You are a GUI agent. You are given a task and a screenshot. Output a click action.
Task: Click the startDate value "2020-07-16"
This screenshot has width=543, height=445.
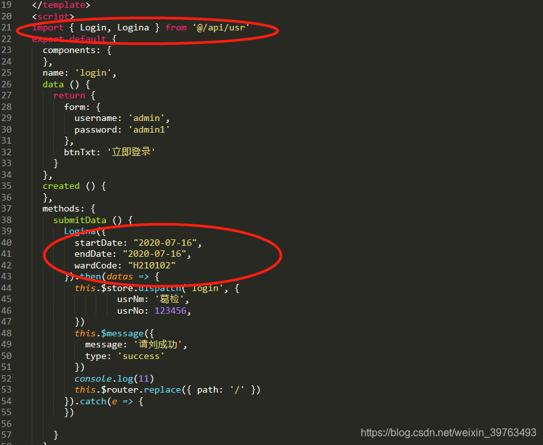(x=165, y=243)
